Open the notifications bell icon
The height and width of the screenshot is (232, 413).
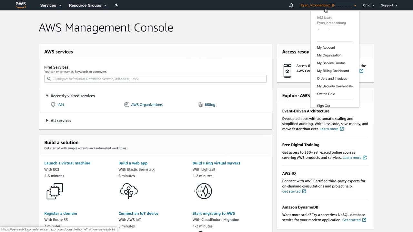[x=291, y=5]
